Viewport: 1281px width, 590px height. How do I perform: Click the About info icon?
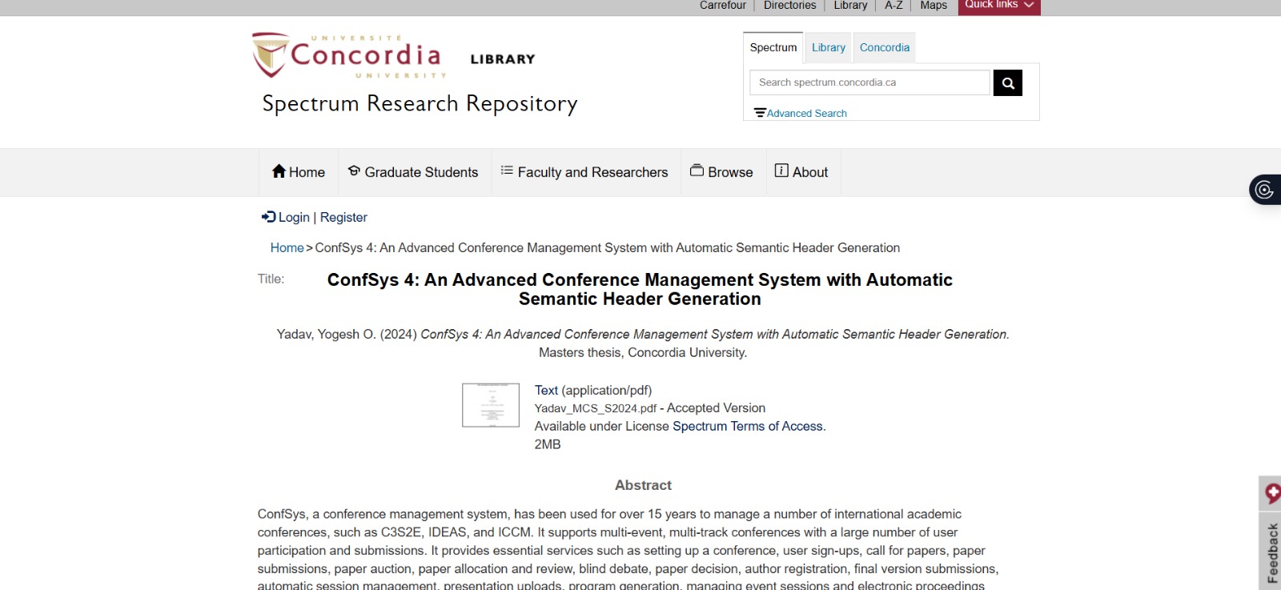coord(781,171)
